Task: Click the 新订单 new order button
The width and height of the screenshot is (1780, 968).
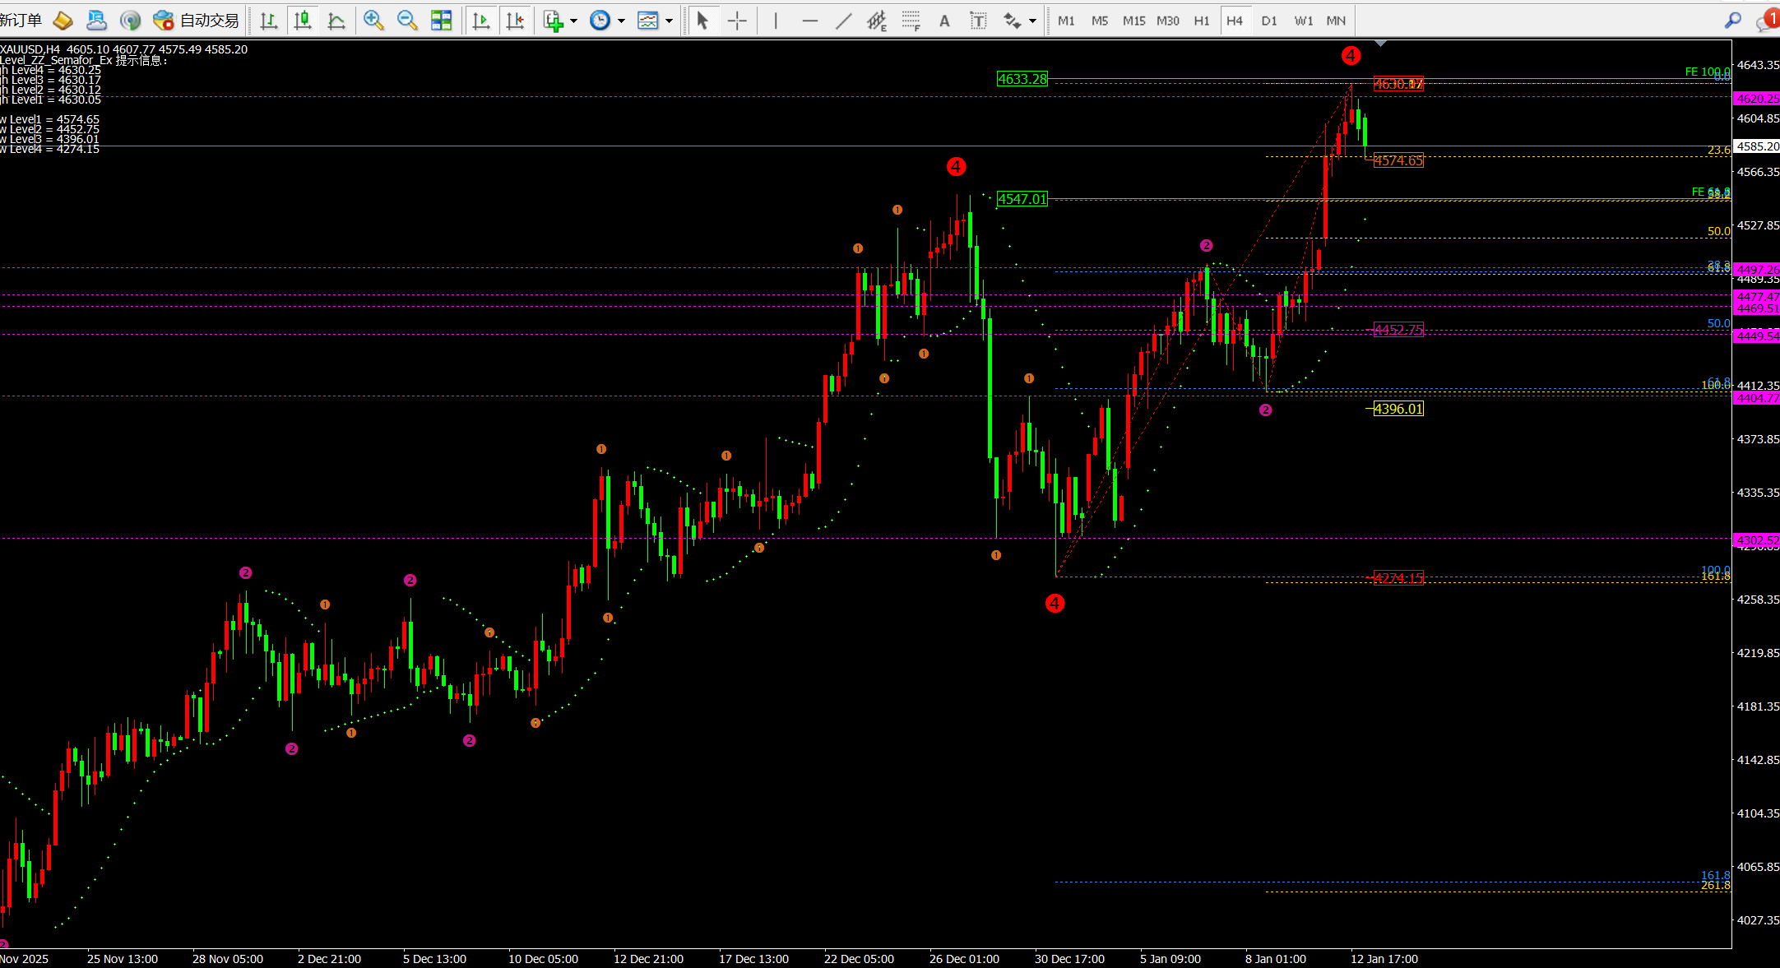Action: (x=21, y=21)
